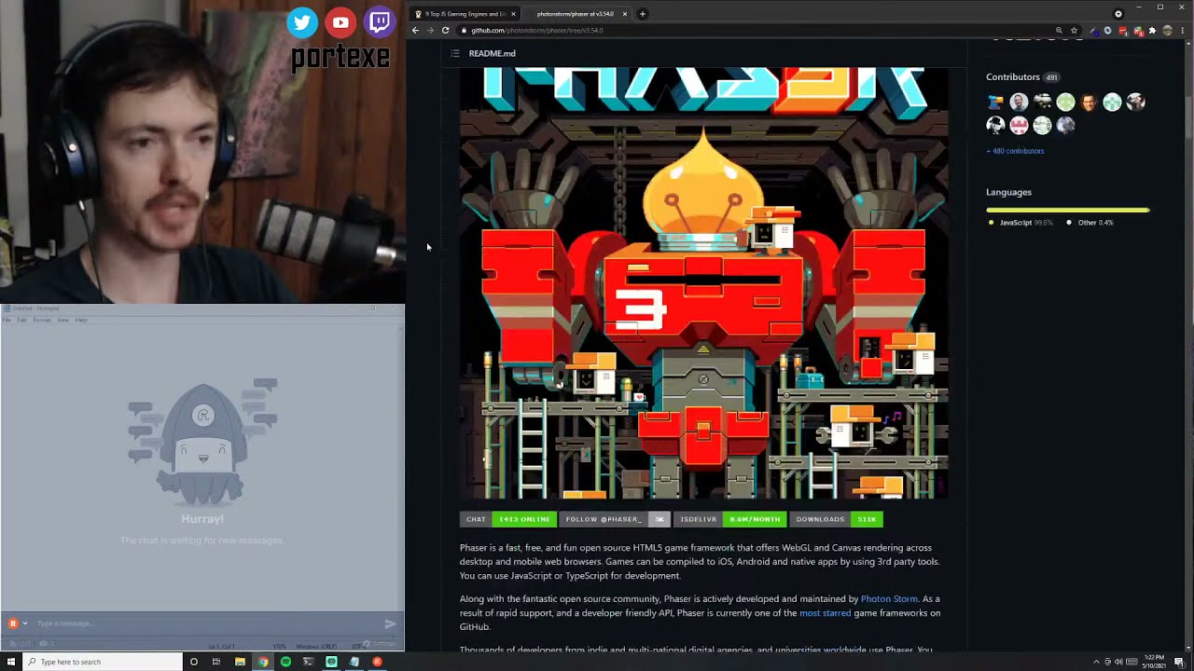This screenshot has height=671, width=1194.
Task: Click the system clock showing 1:22 PM
Action: [1154, 662]
